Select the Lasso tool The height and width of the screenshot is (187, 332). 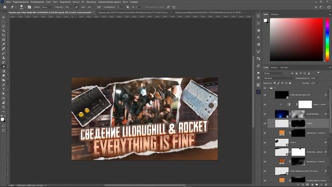tap(4, 26)
